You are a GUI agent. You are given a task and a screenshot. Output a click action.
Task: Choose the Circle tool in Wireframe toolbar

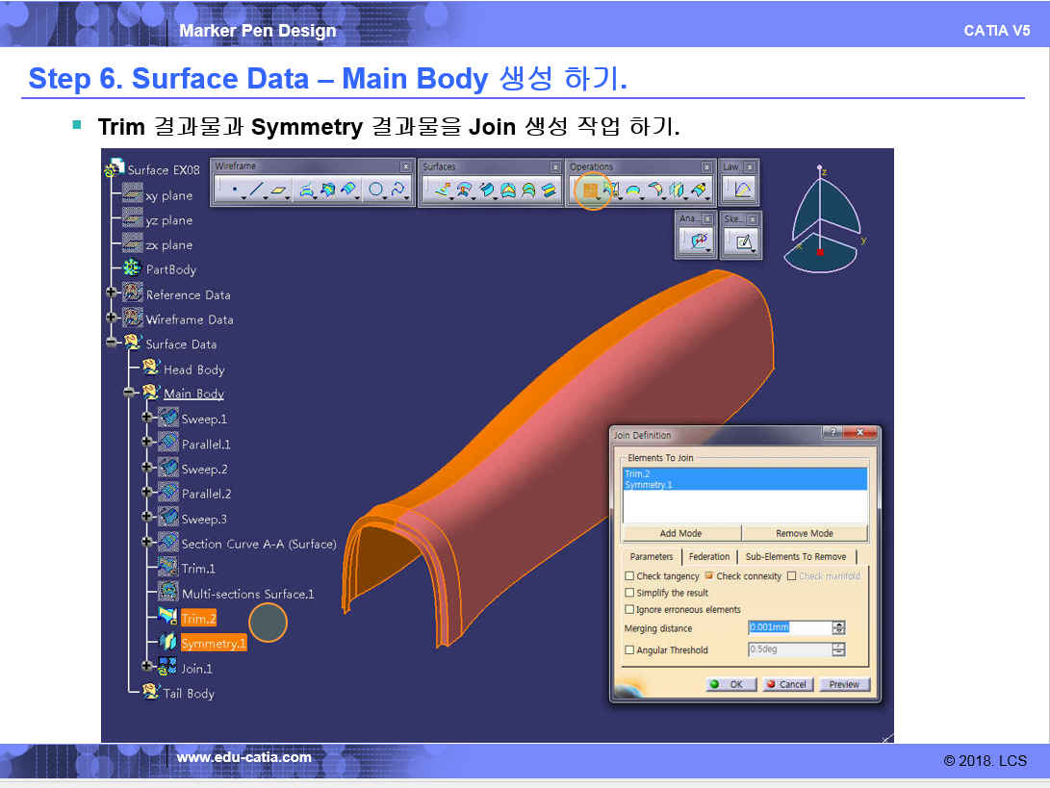[375, 191]
